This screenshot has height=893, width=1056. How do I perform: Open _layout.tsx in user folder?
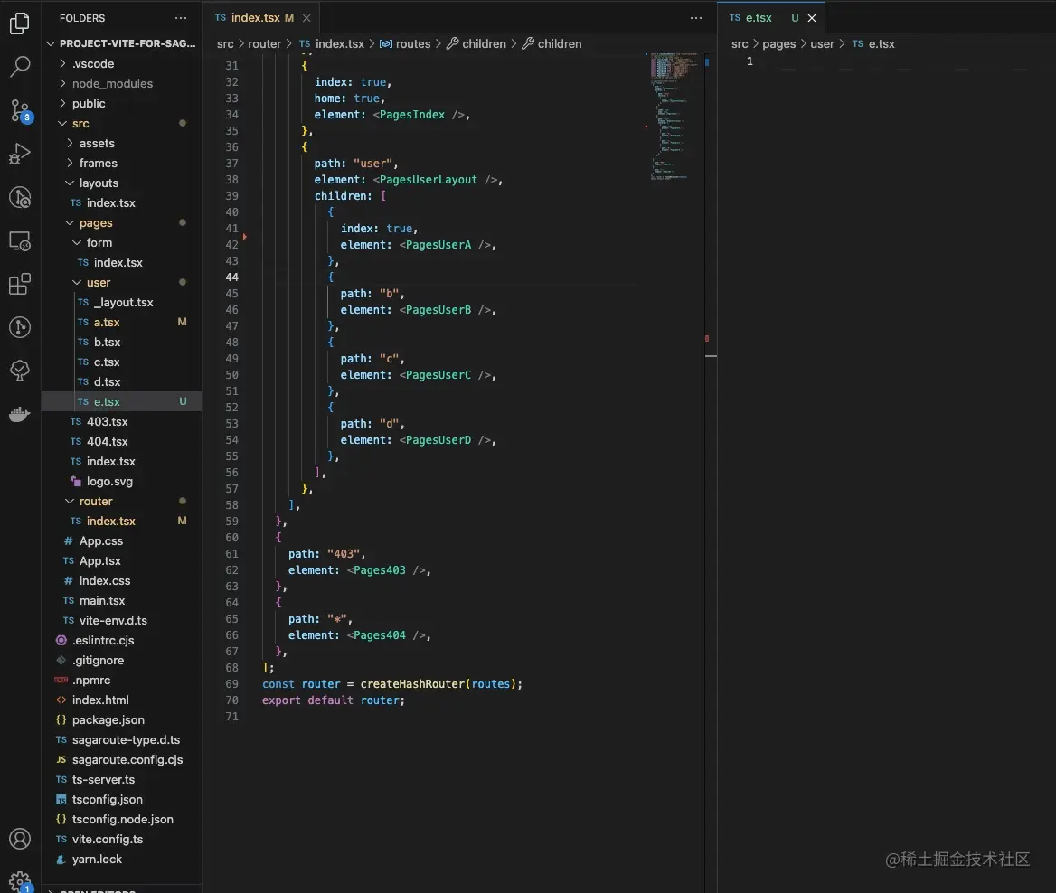pyautogui.click(x=123, y=303)
